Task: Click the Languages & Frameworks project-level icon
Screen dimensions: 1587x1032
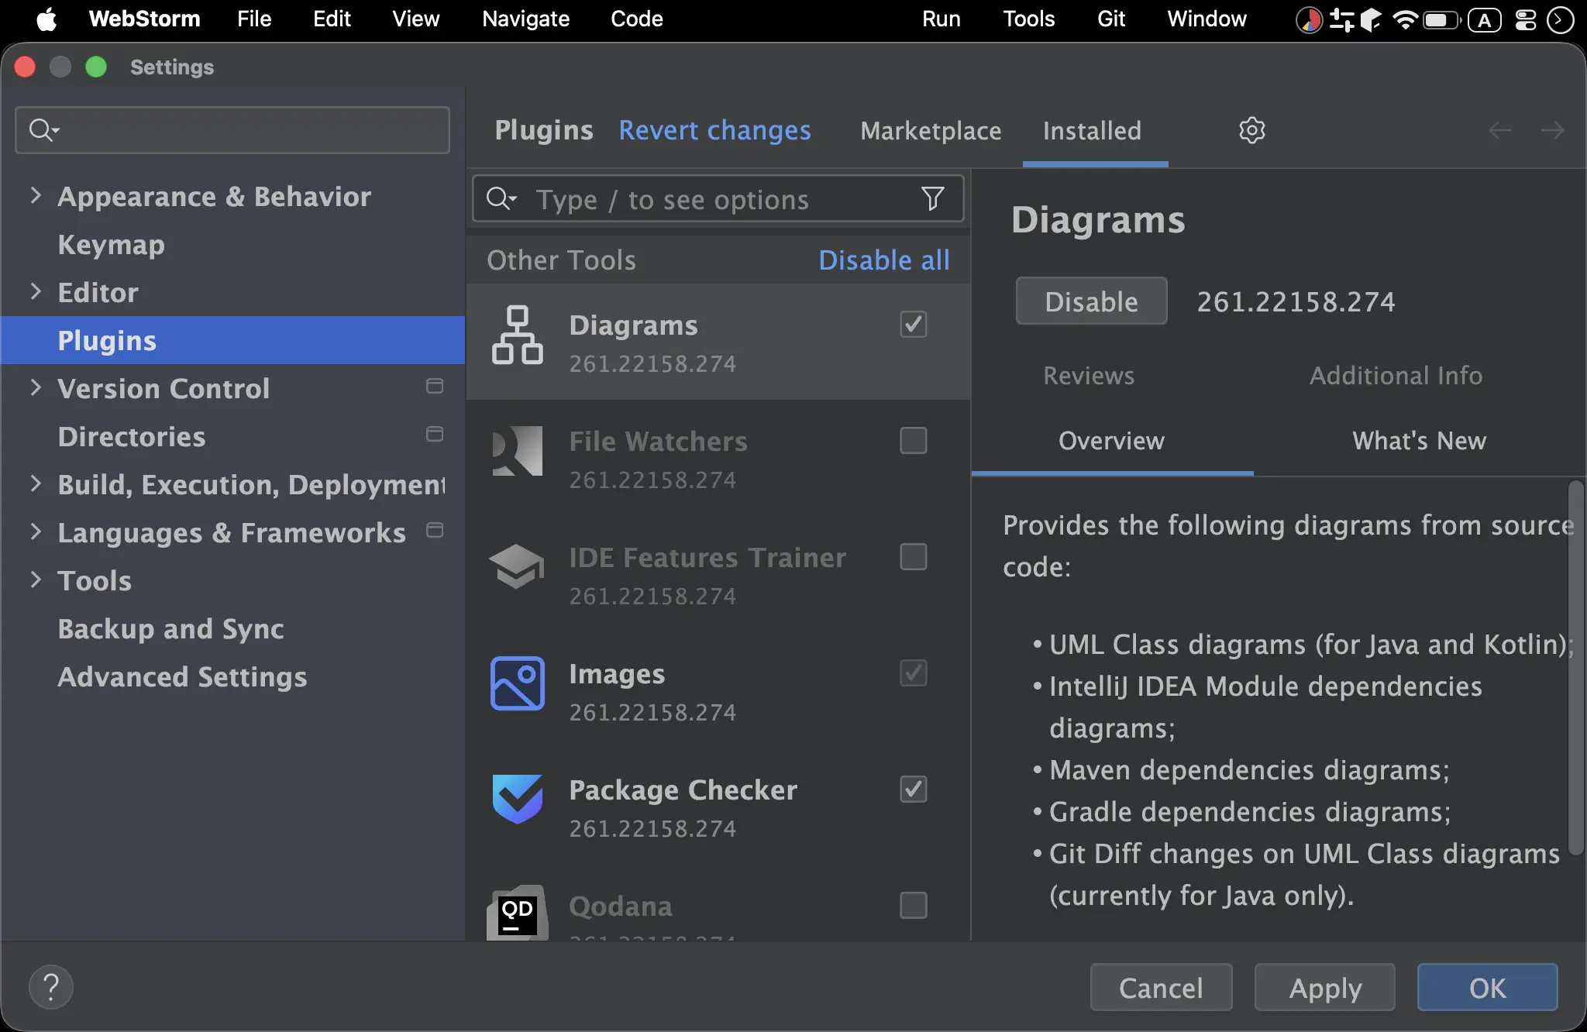Action: point(435,530)
